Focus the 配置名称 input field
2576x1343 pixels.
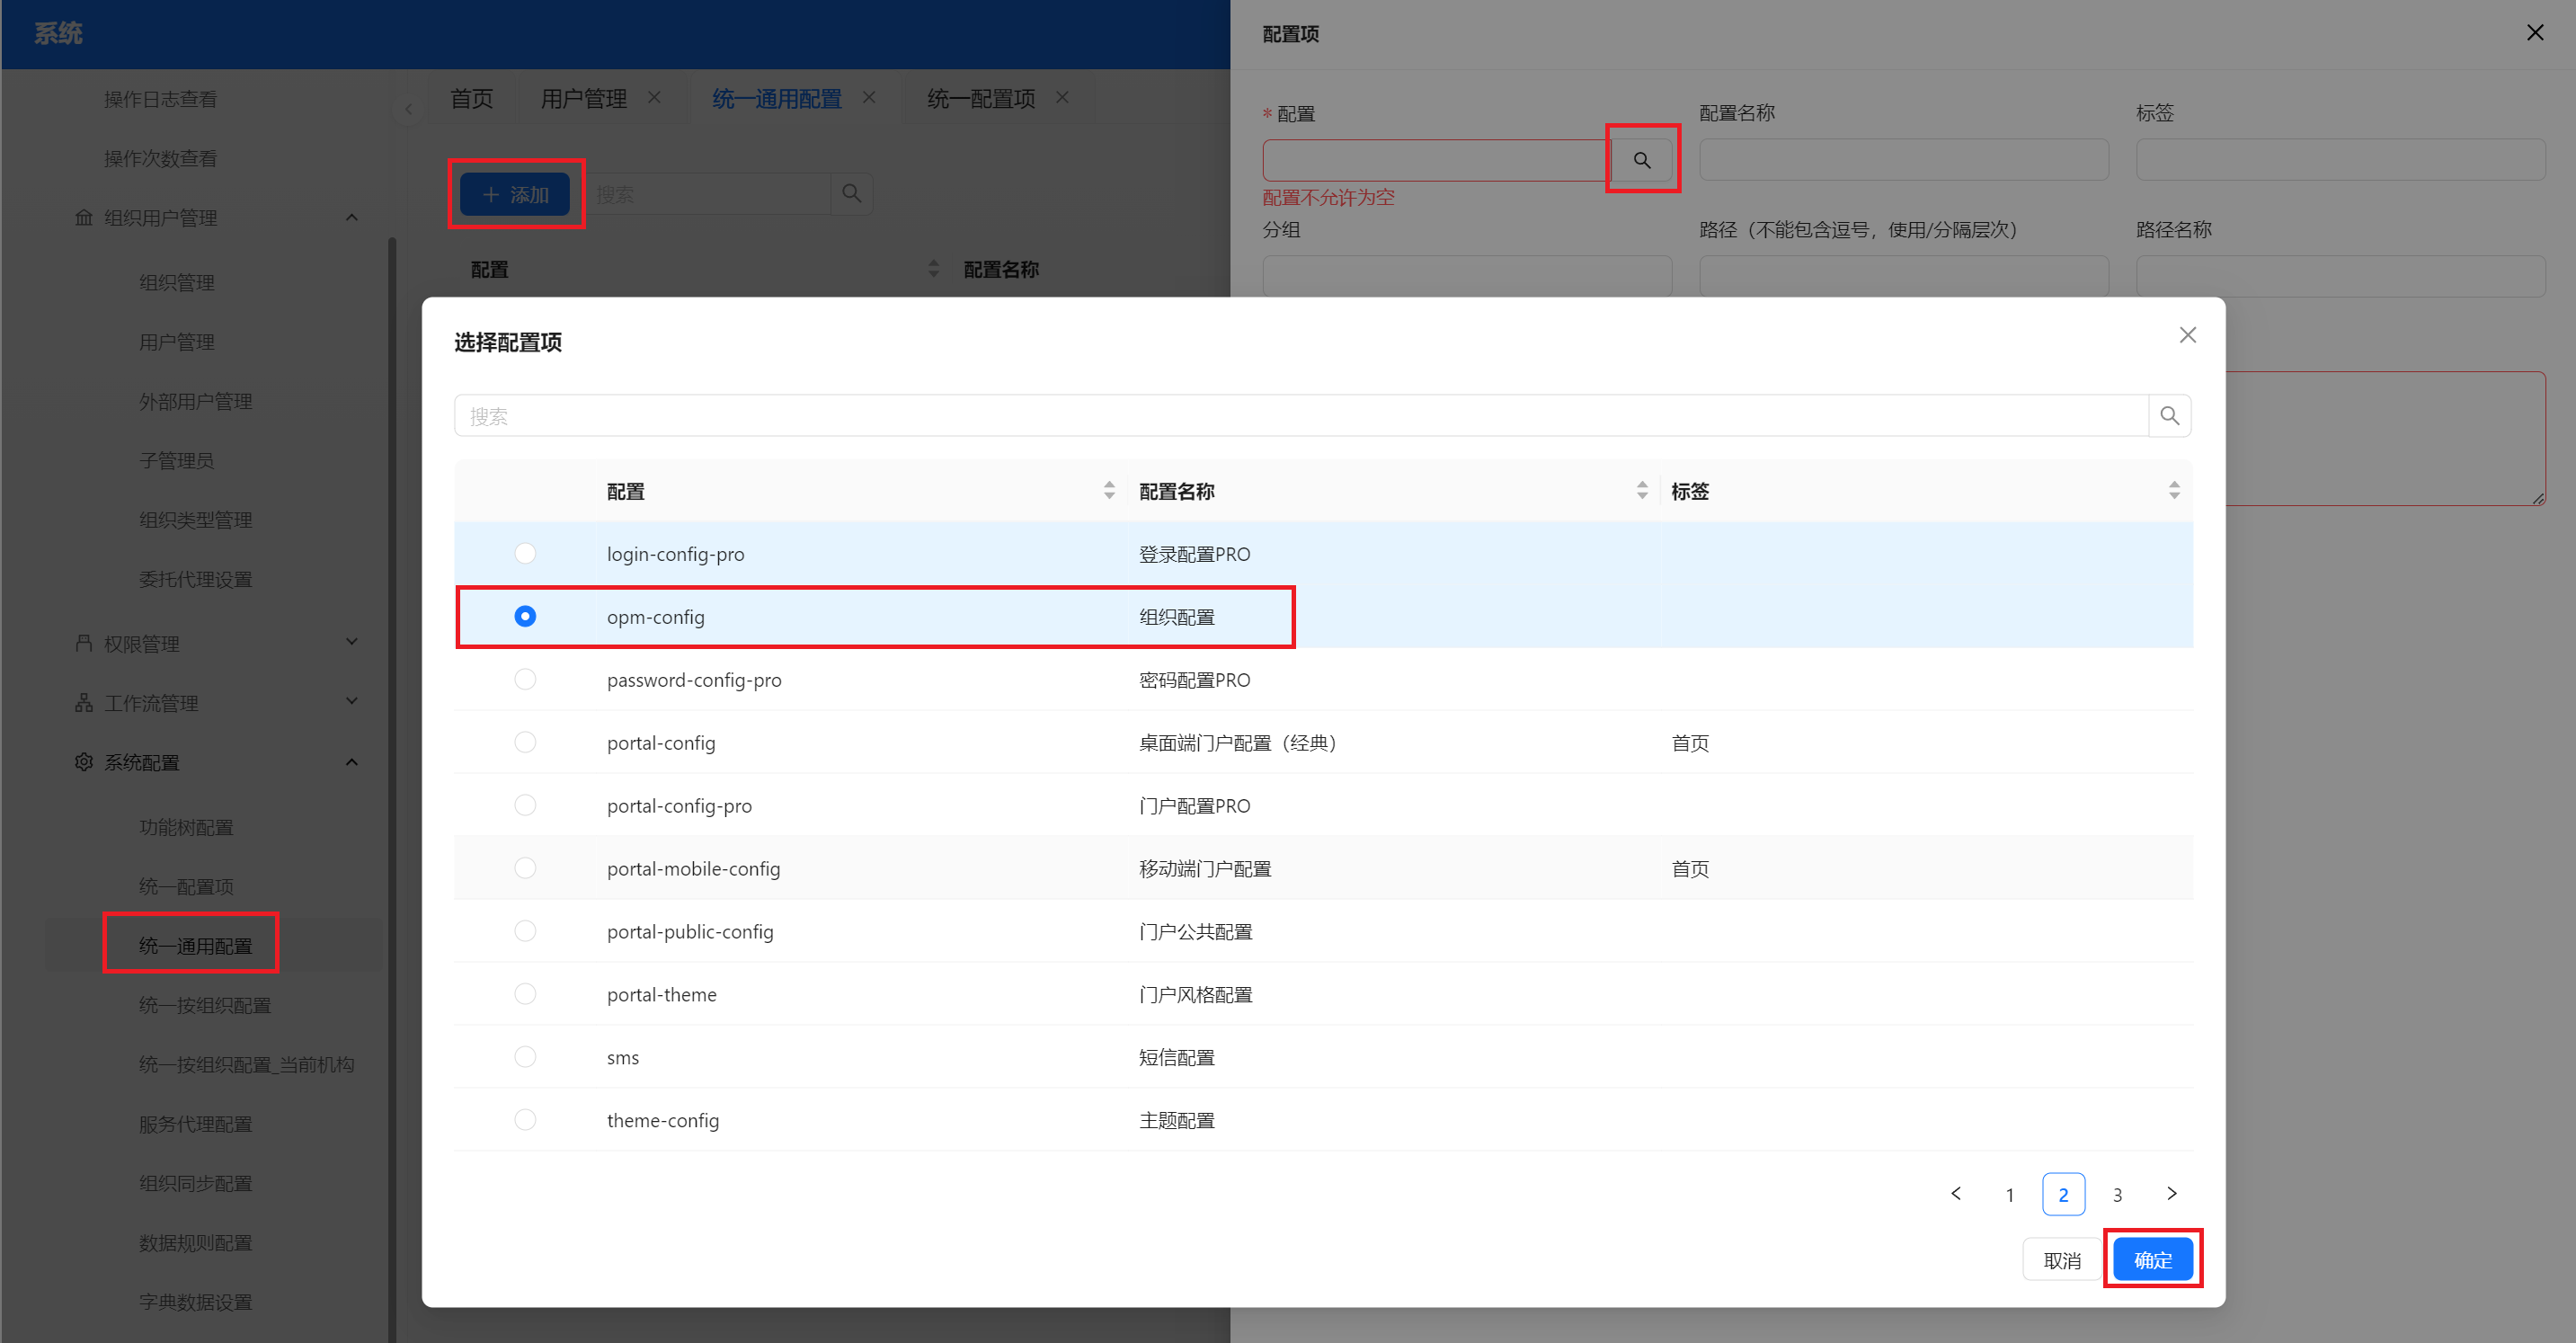point(1903,160)
